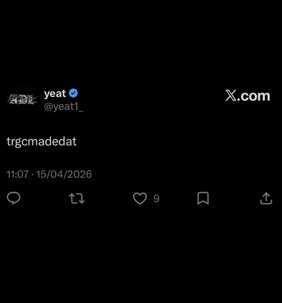Click the .com watermark text

point(254,96)
